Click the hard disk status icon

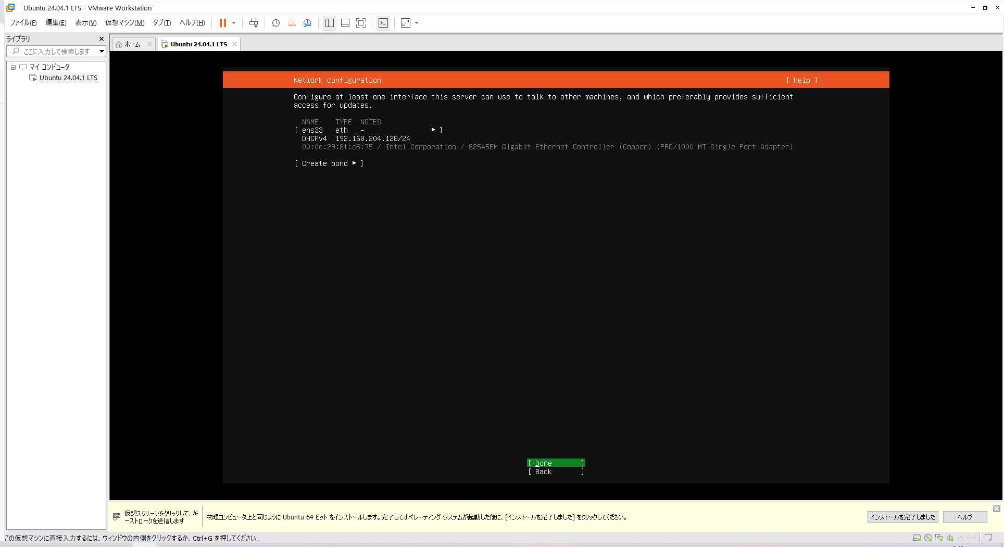click(x=917, y=538)
